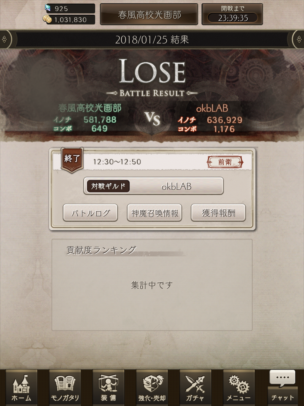Tap the 開戦まで countdown timer
Image resolution: width=304 pixels, height=406 pixels.
[x=232, y=14]
